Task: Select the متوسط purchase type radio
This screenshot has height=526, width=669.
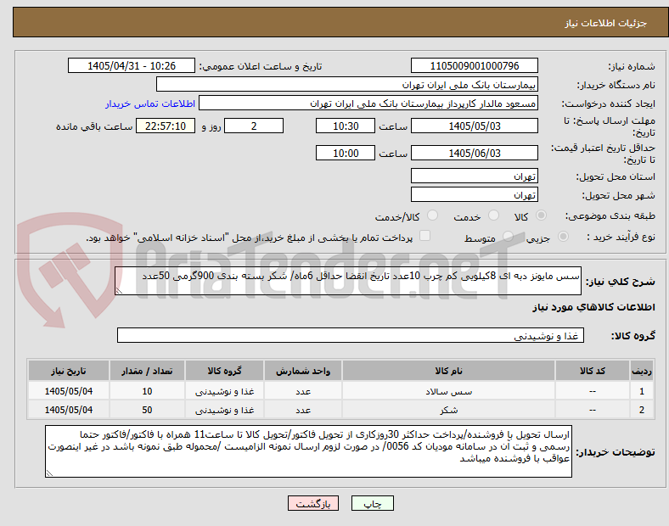Action: tap(508, 236)
